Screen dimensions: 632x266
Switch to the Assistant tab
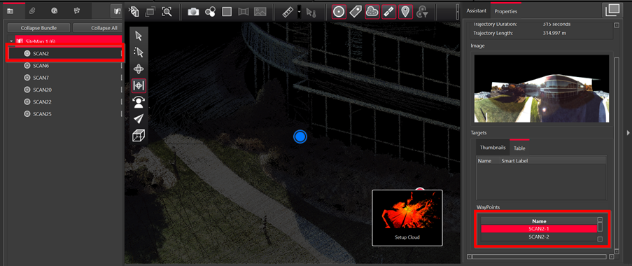(476, 11)
